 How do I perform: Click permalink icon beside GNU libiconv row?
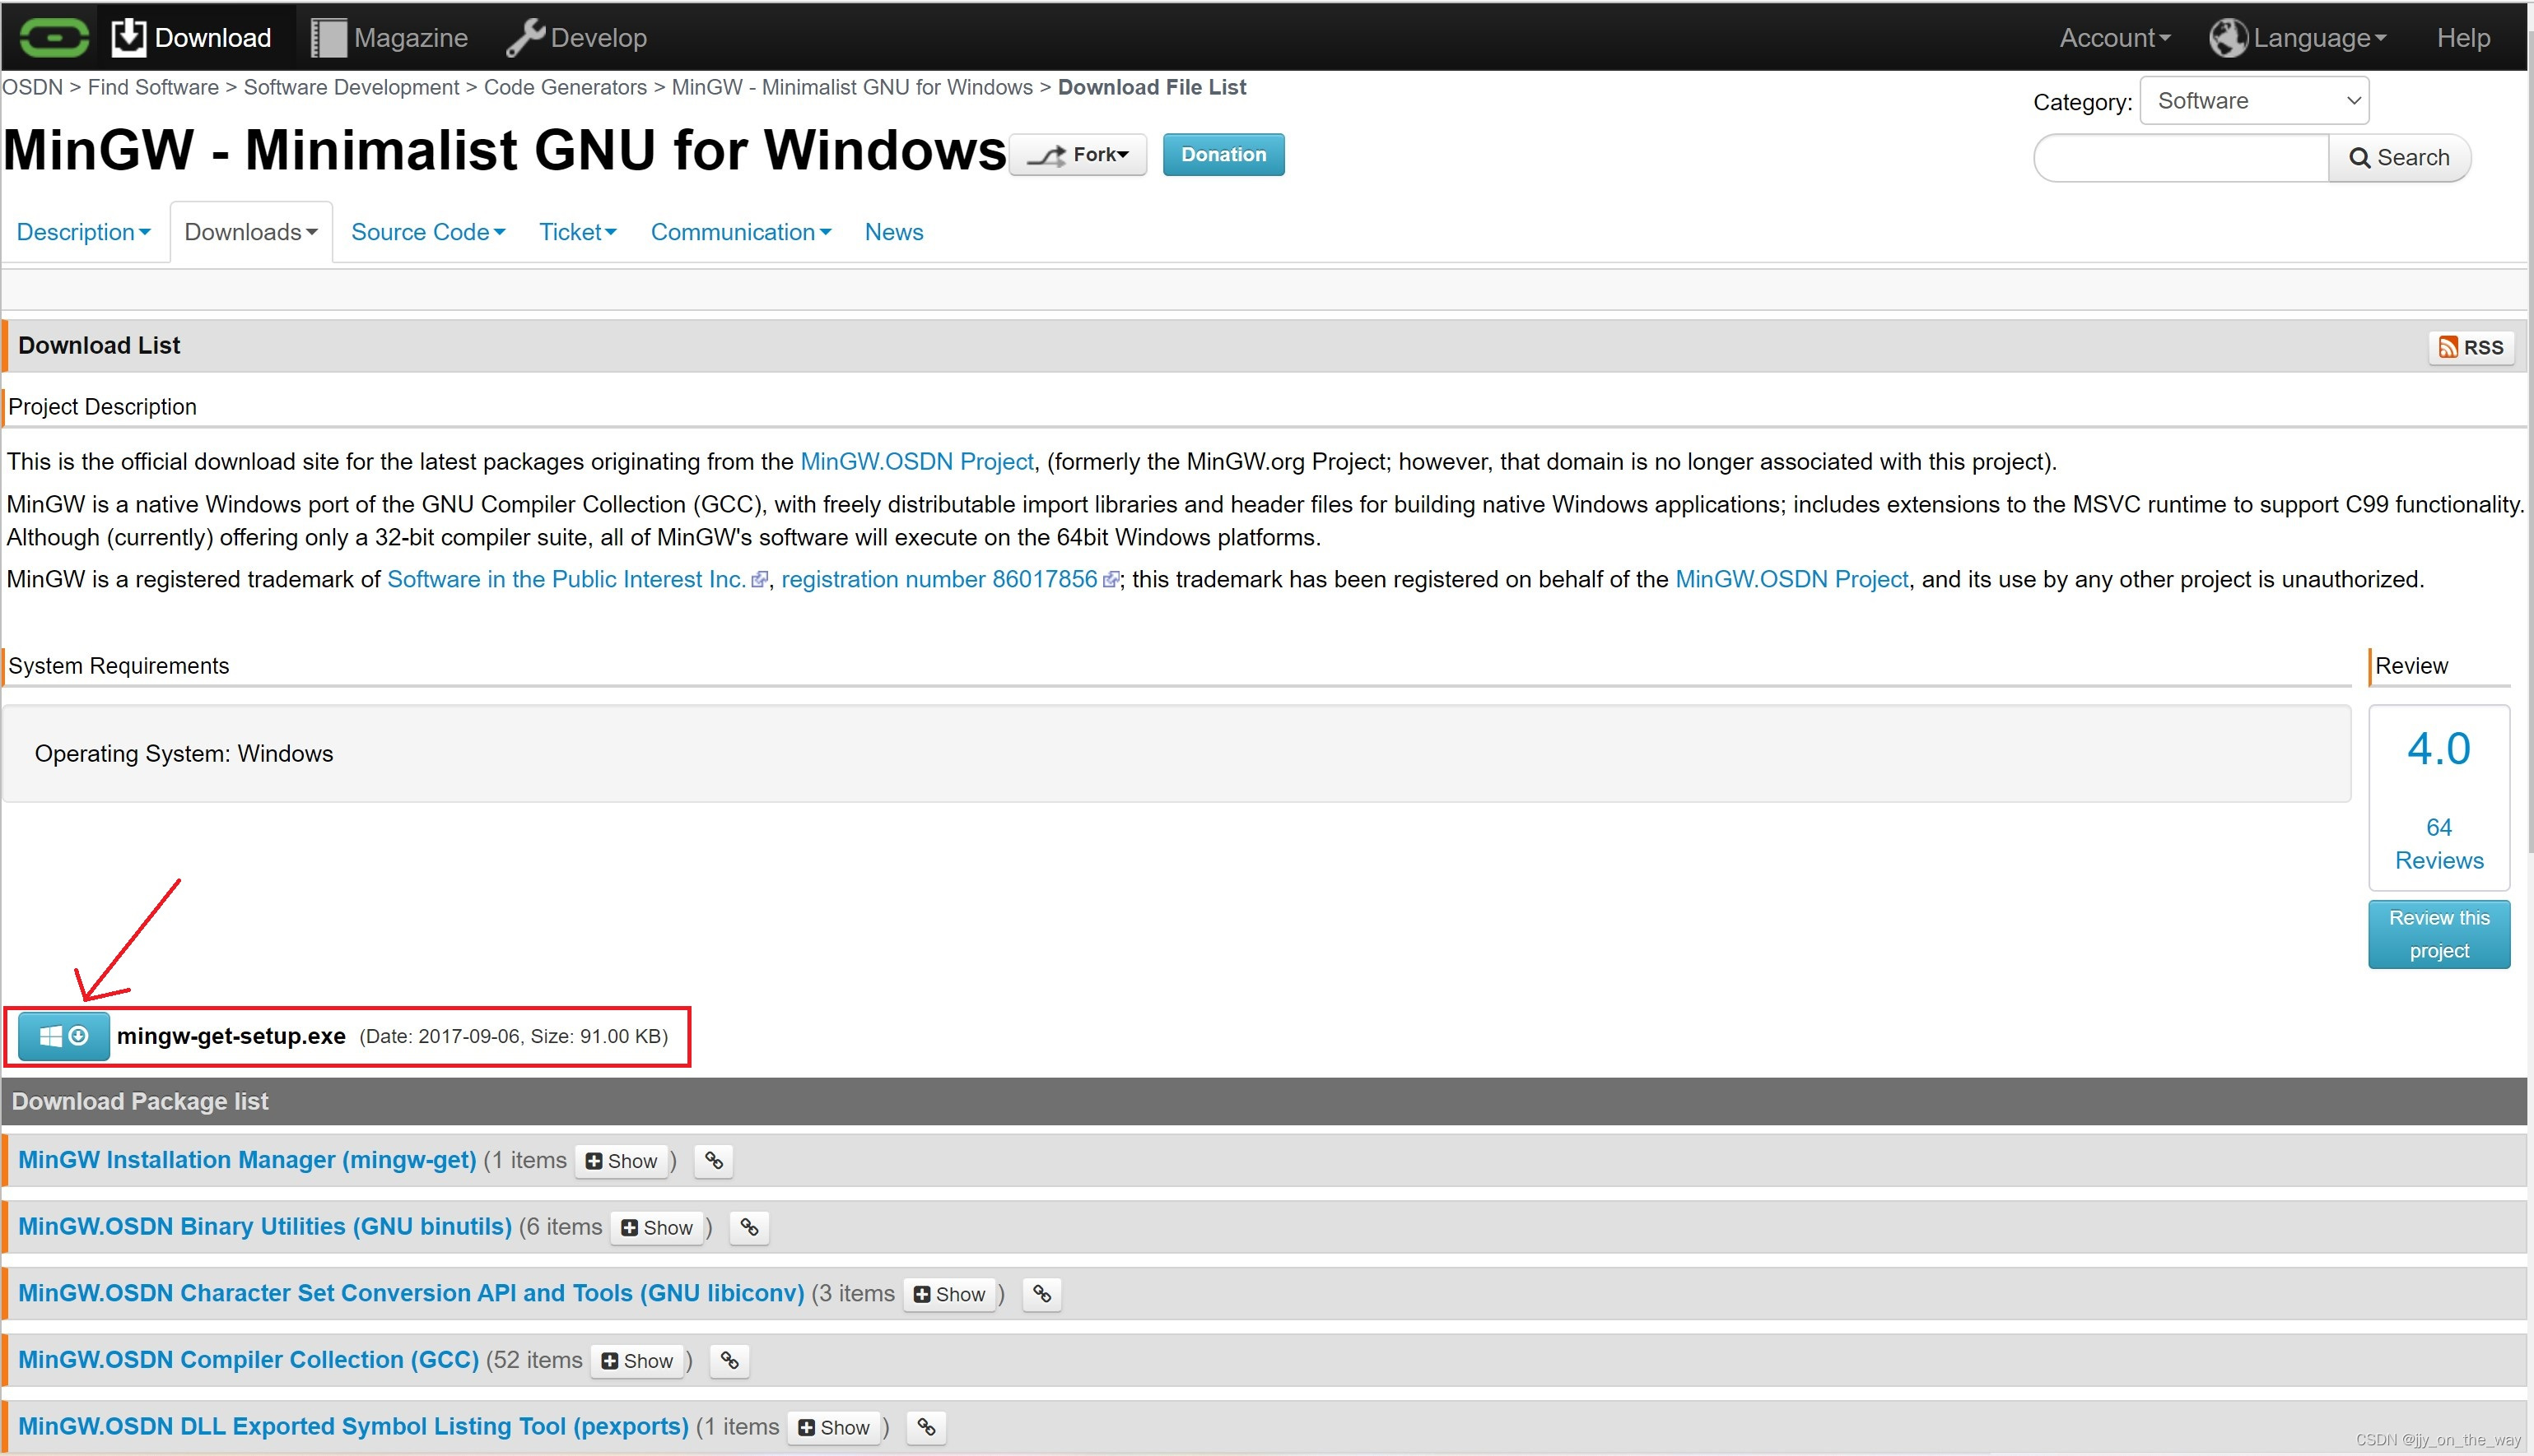[x=1041, y=1294]
